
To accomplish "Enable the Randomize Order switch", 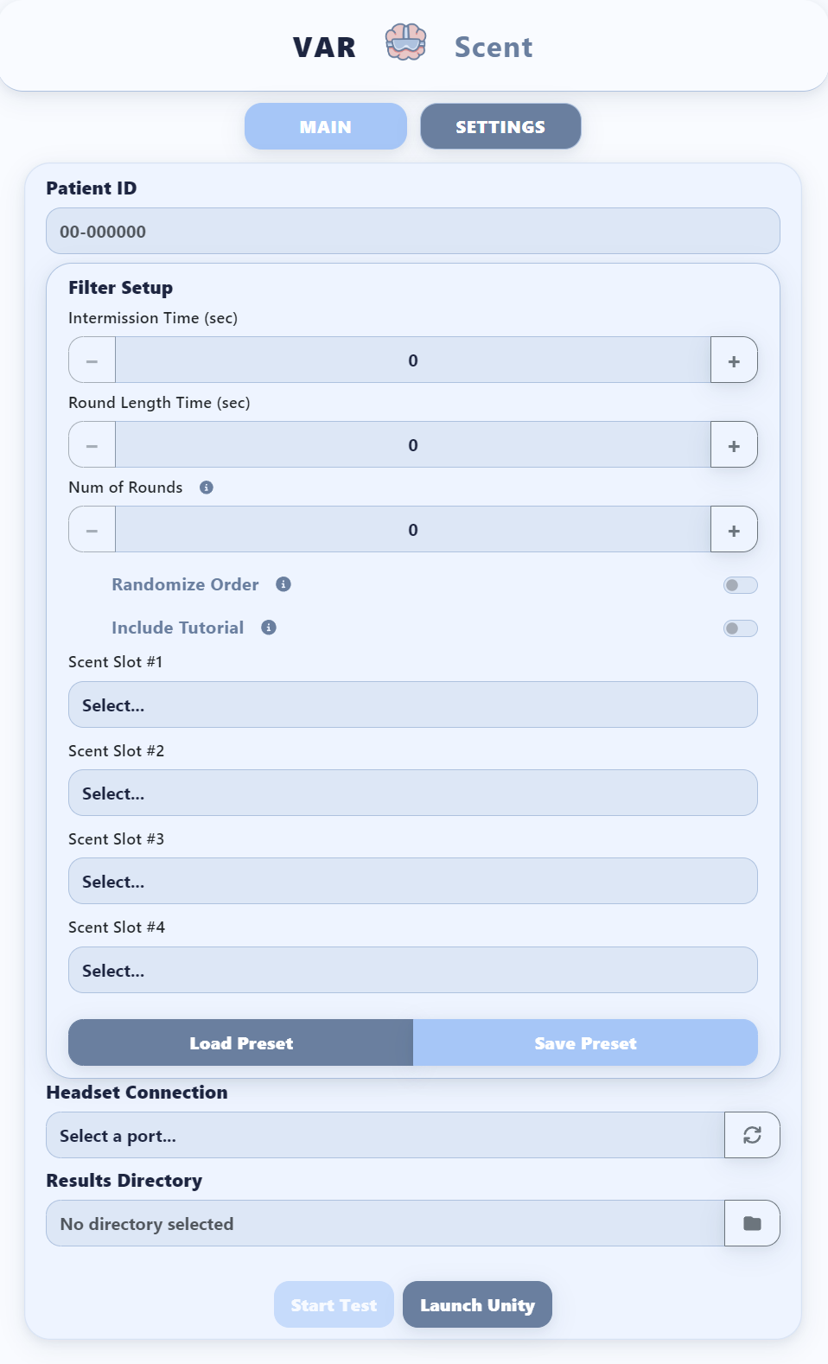I will (x=740, y=585).
